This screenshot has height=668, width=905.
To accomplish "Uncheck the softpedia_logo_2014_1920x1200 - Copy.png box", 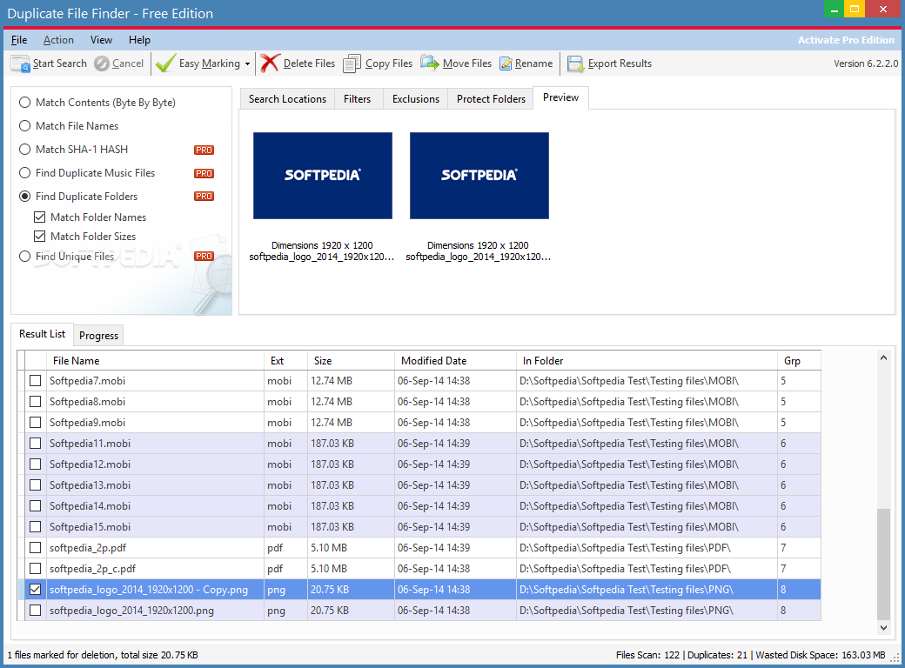I will (x=35, y=590).
